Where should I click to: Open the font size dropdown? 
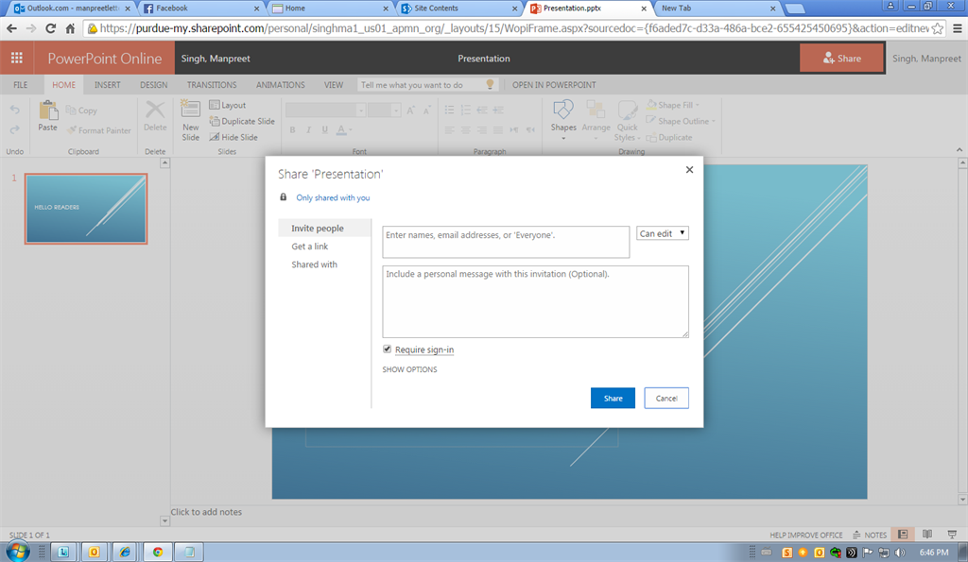coord(396,111)
